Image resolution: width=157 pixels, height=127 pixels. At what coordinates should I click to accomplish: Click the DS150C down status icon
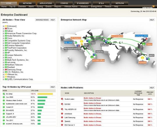coord(62,104)
